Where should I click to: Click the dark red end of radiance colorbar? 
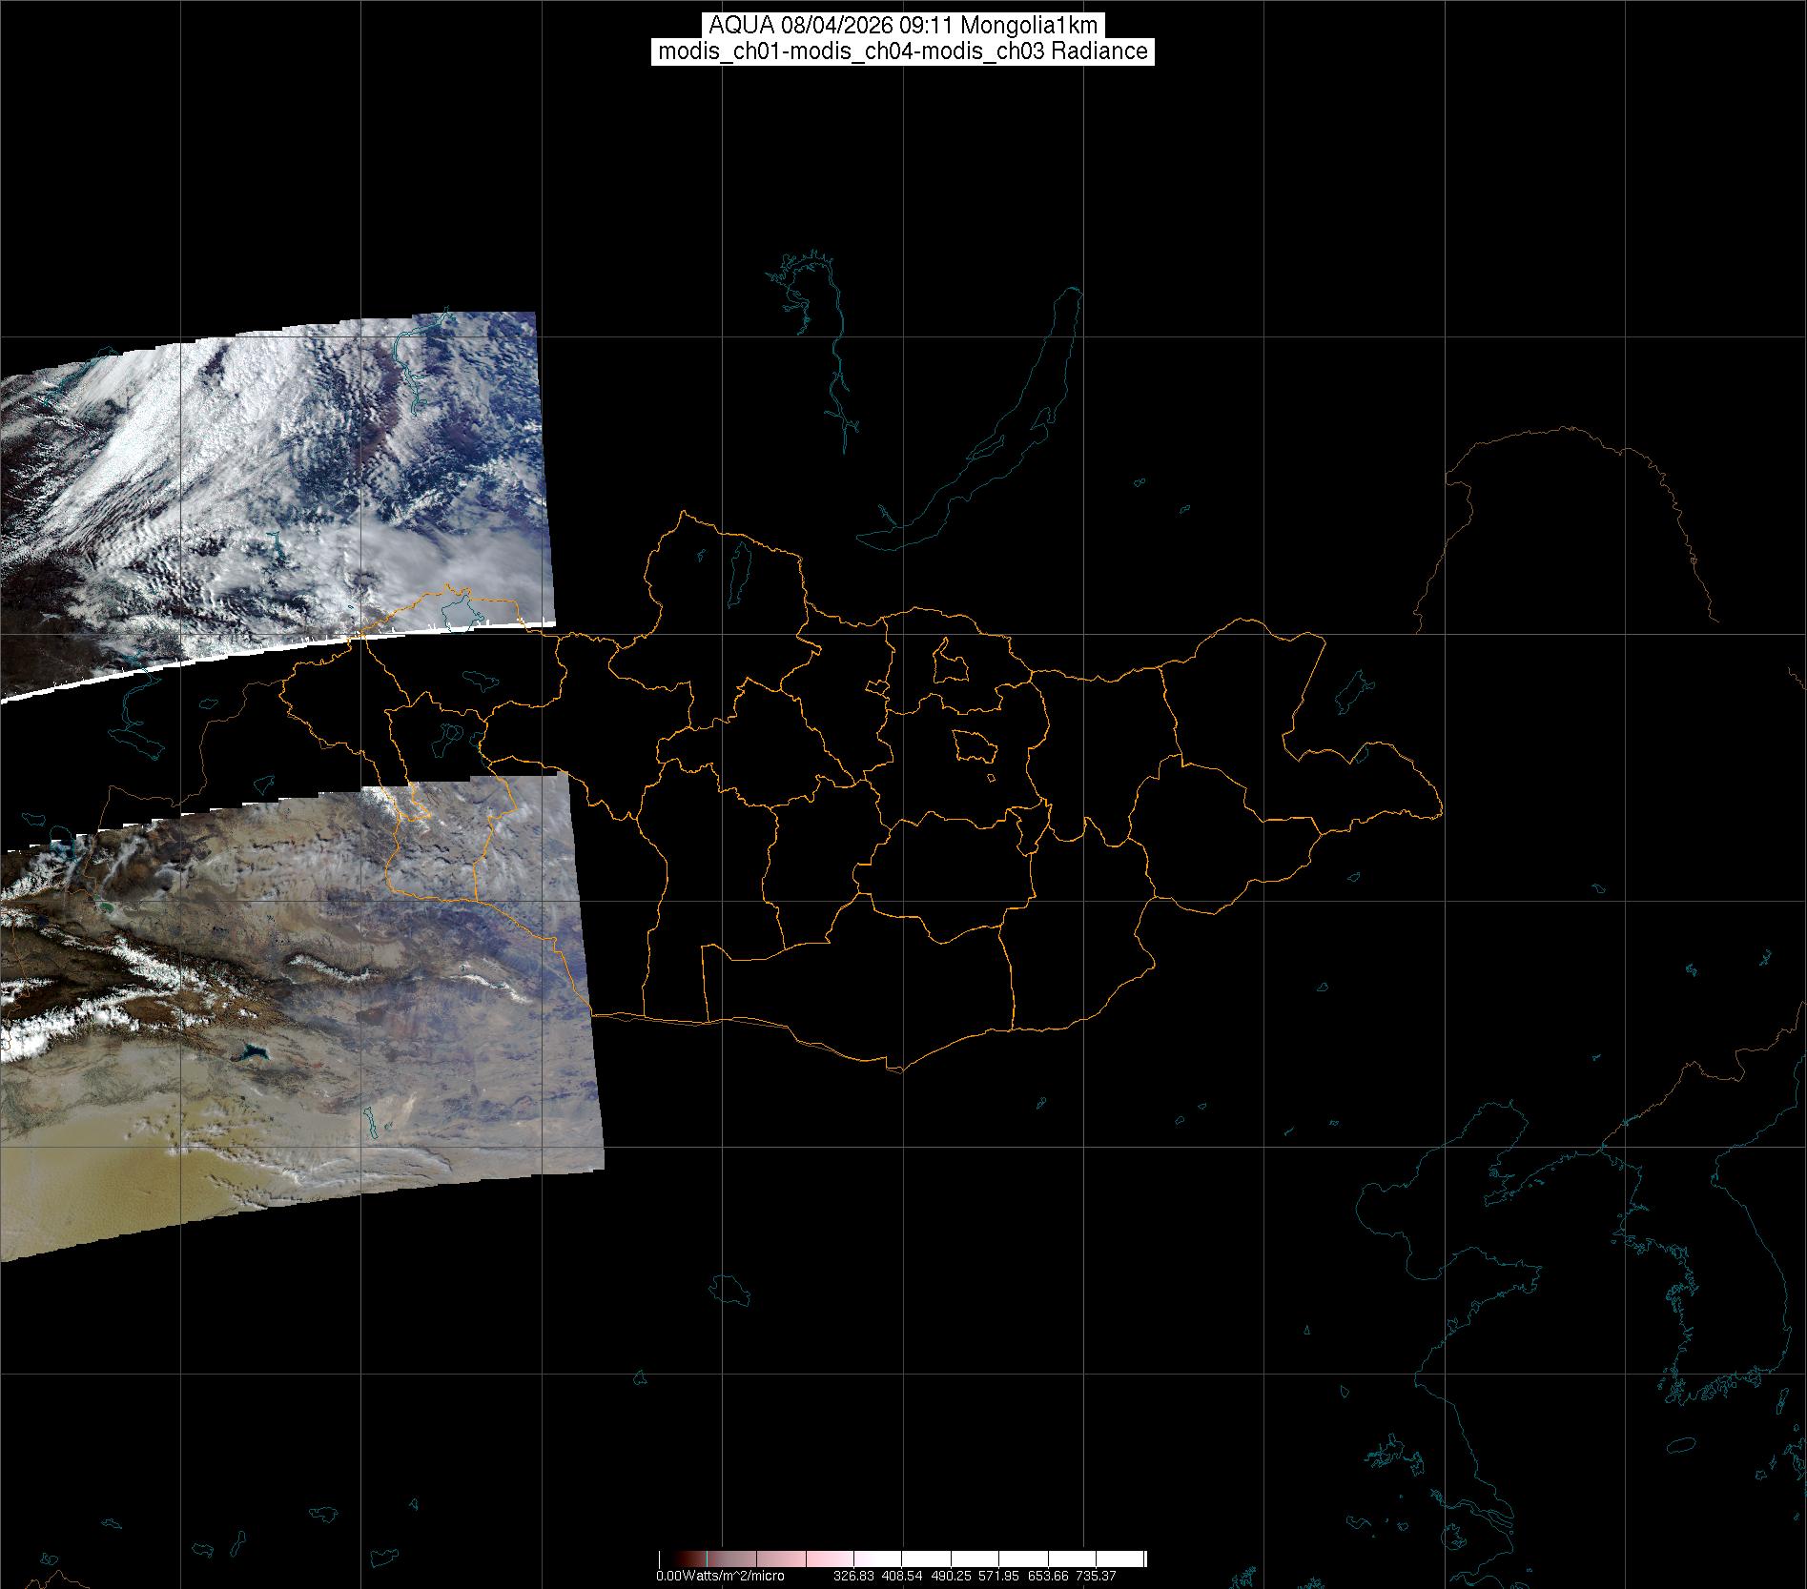pos(682,1559)
